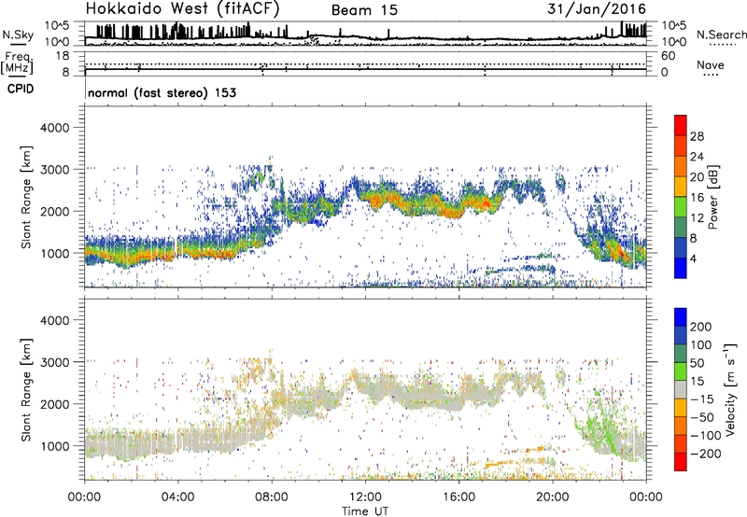This screenshot has width=747, height=517.
Task: Click the '08:00' time tick label
Action: click(x=272, y=497)
